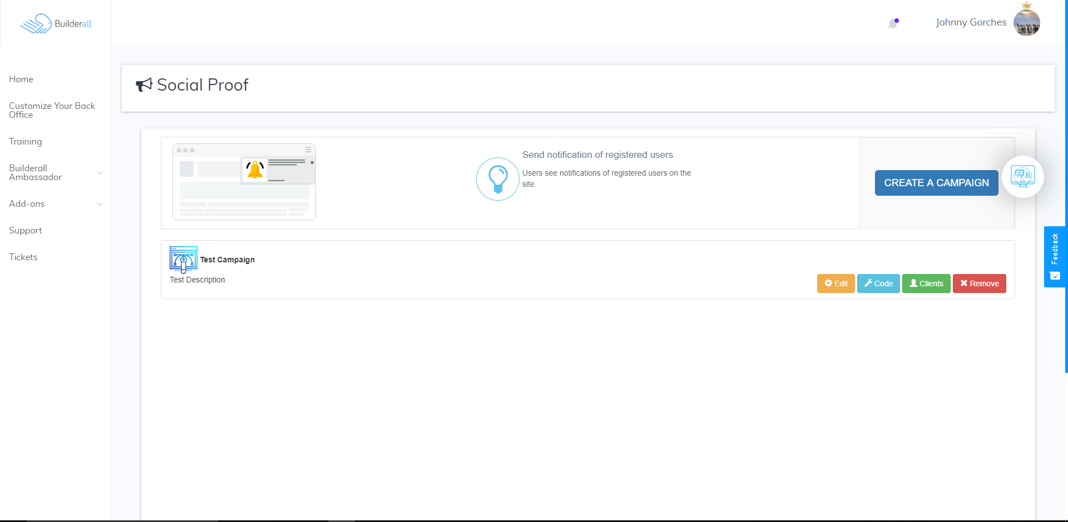Go to Home in sidebar
1068x522 pixels.
coord(21,79)
